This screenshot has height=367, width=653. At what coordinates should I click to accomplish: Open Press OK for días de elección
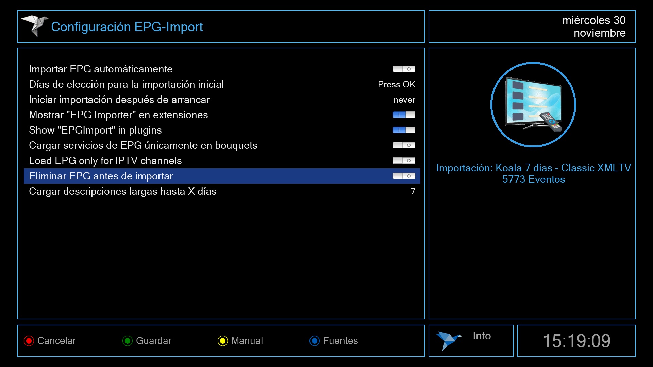tap(396, 84)
